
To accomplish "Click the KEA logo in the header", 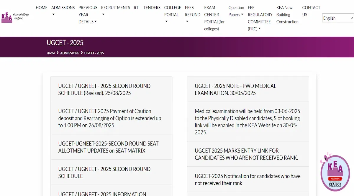I will pos(15,17).
